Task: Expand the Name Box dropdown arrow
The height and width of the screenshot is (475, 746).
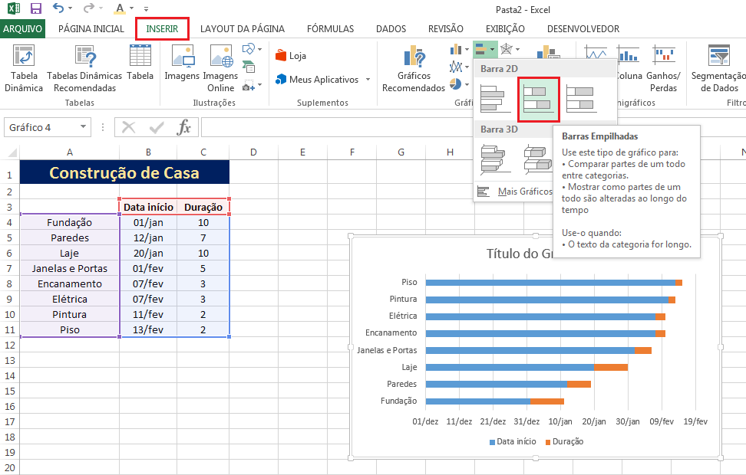Action: click(83, 127)
